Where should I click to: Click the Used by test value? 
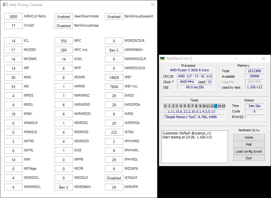coord(255,87)
